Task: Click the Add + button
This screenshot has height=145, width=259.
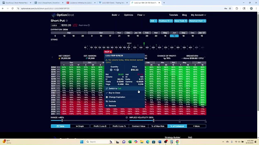Action: coord(153,21)
